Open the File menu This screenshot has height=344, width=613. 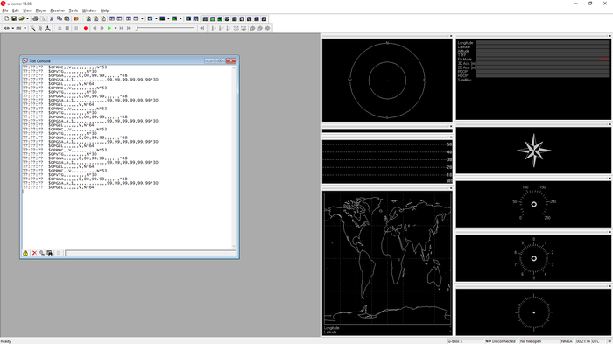pos(5,11)
